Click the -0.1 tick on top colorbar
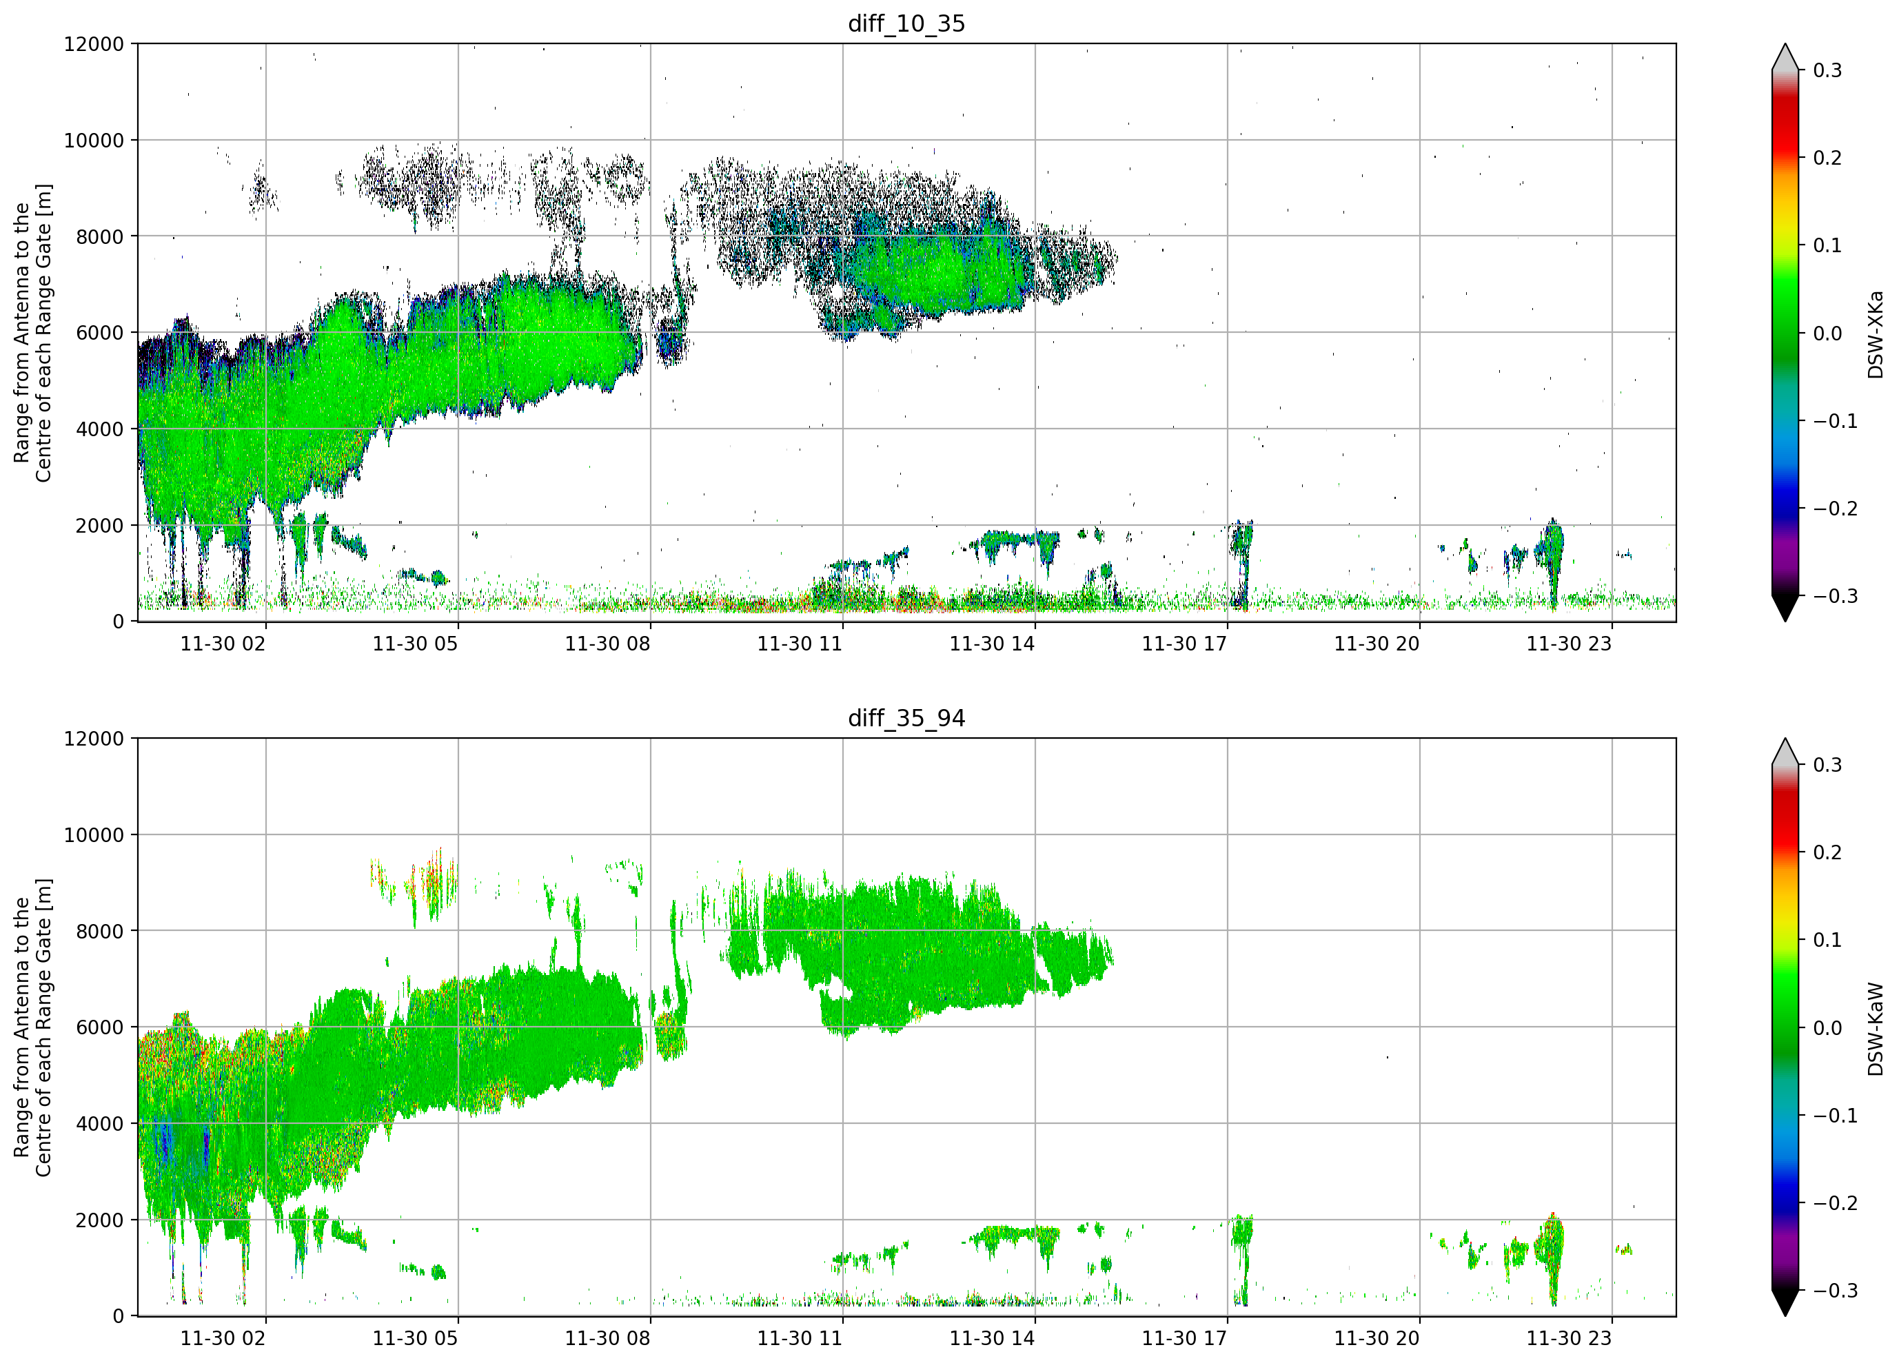 click(x=1836, y=421)
